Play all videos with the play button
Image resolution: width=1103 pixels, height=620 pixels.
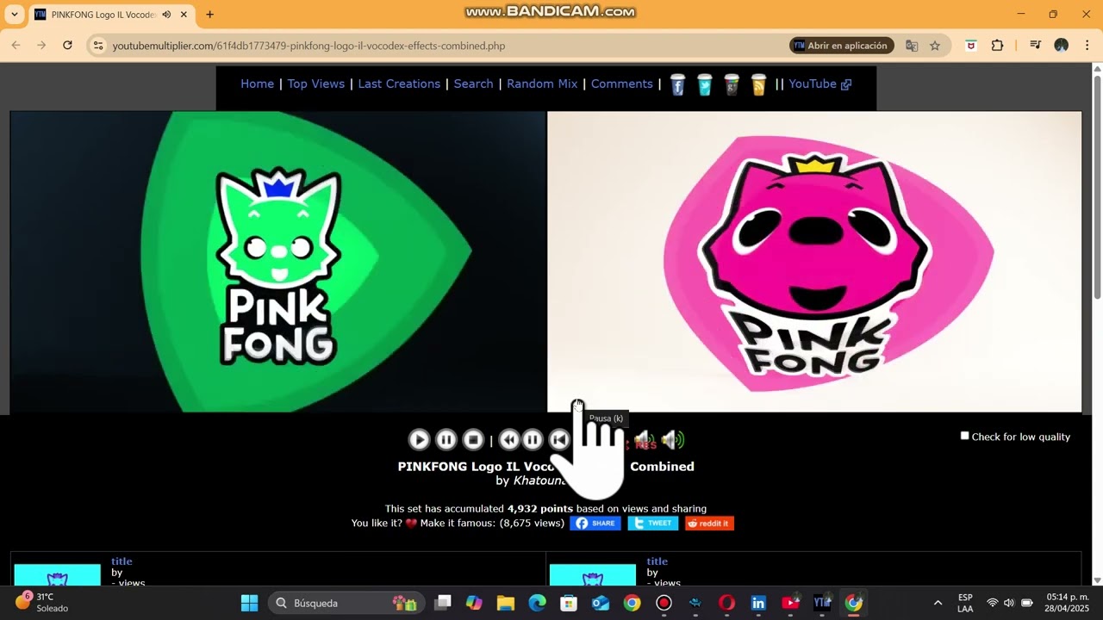pyautogui.click(x=419, y=440)
